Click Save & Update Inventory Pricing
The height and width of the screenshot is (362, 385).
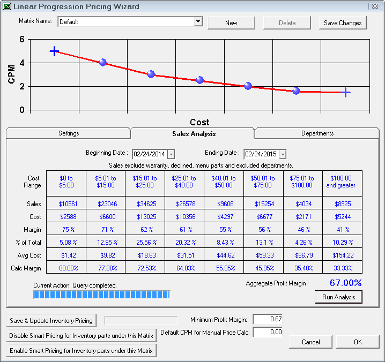pos(51,321)
